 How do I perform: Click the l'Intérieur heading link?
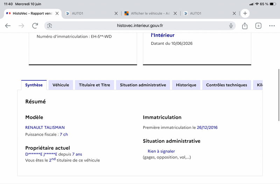pyautogui.click(x=162, y=35)
